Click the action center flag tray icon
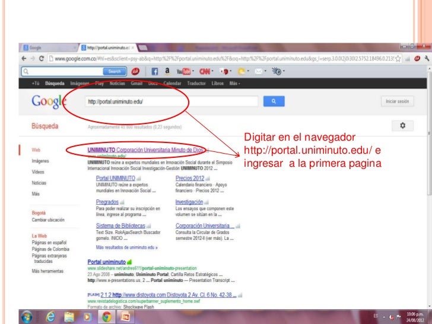Screen dimensions: 432x324 click(398, 317)
